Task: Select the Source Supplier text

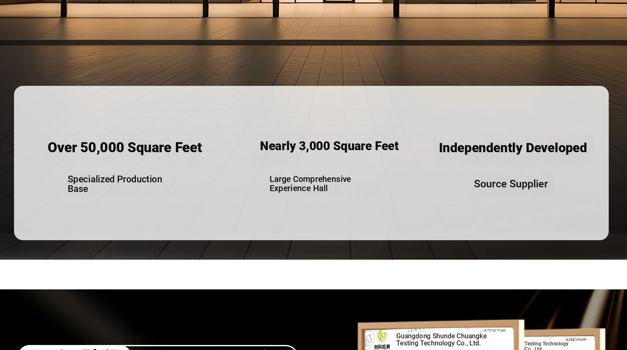Action: click(x=510, y=184)
